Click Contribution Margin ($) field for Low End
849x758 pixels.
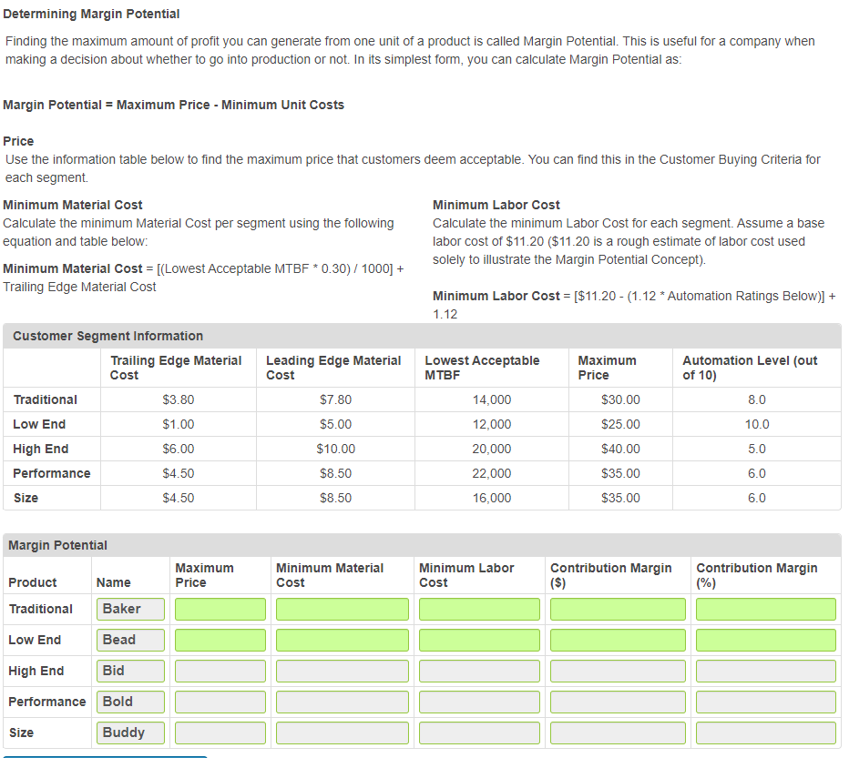pyautogui.click(x=618, y=640)
